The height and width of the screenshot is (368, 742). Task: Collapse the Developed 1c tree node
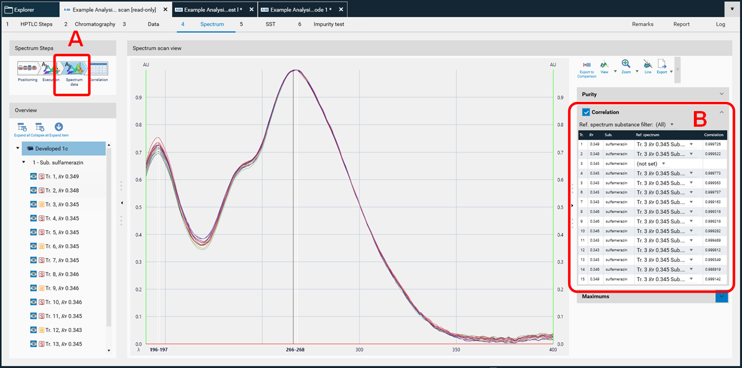click(x=18, y=149)
